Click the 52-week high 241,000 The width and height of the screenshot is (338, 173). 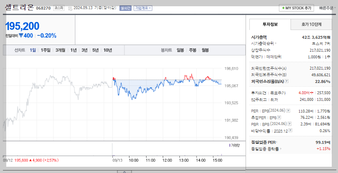point(306,100)
